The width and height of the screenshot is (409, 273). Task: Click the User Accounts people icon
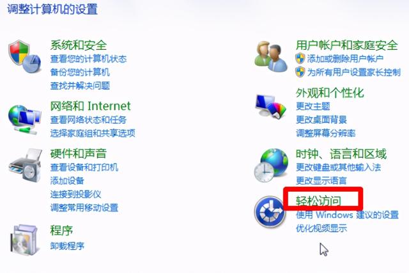271,56
